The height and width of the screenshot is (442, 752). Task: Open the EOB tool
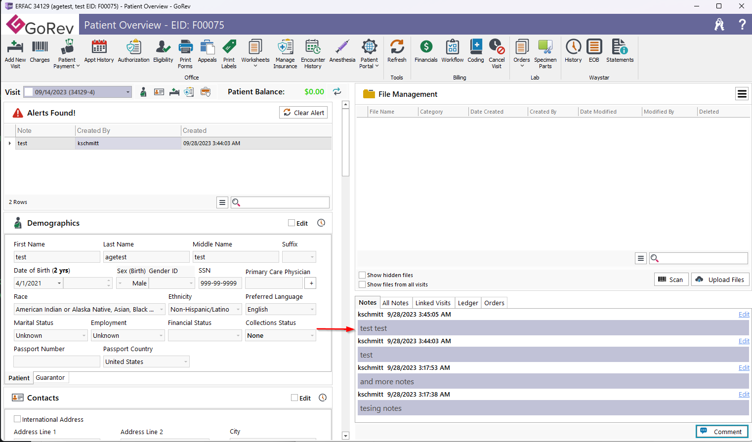[594, 51]
